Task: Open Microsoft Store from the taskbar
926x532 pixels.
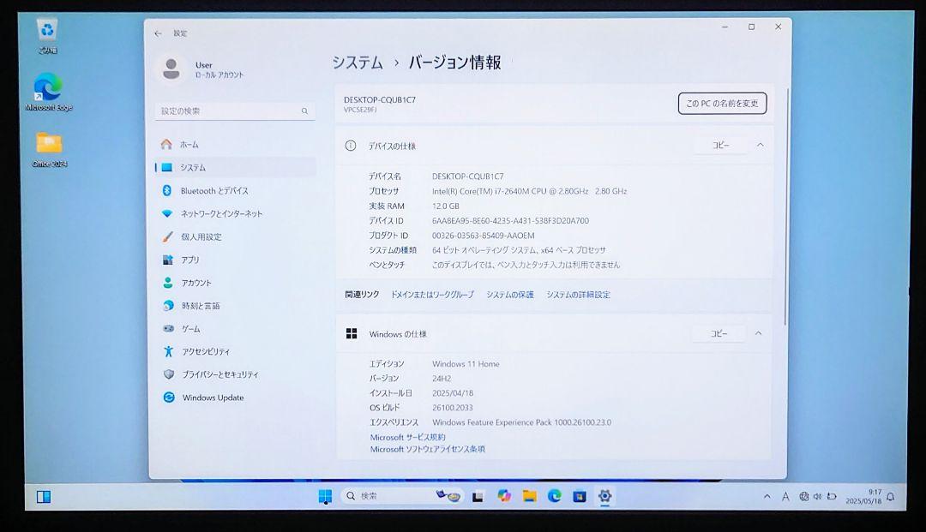Action: coord(580,497)
